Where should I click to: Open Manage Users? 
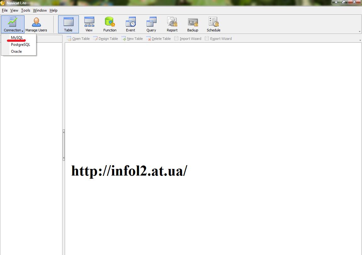coord(36,24)
